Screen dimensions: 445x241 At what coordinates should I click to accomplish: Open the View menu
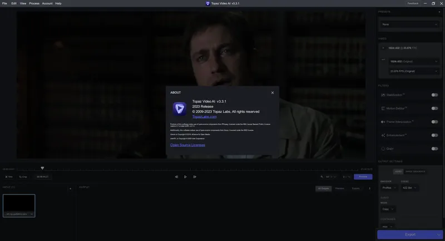coord(23,3)
